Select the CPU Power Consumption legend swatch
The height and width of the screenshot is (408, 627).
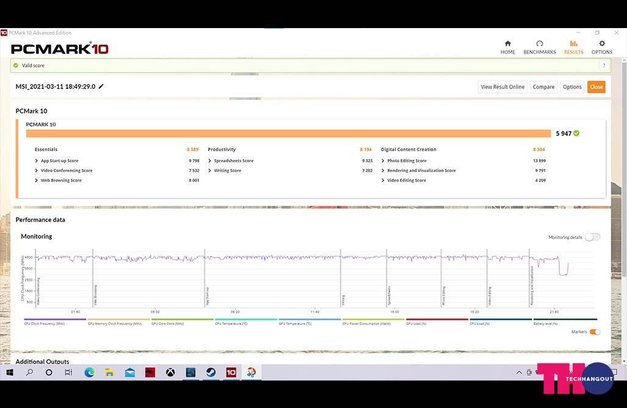pyautogui.click(x=374, y=320)
